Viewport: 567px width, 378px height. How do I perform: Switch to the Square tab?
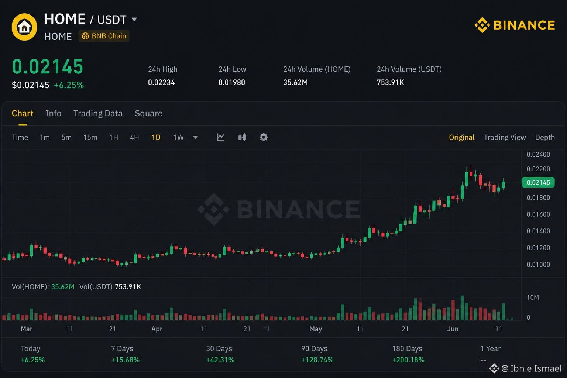pos(148,113)
